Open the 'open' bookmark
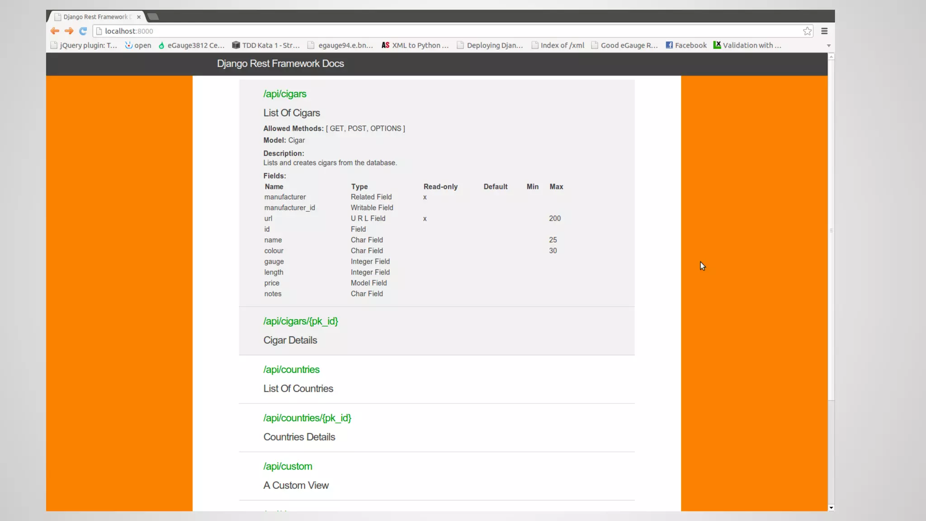The height and width of the screenshot is (521, 926). pyautogui.click(x=138, y=45)
